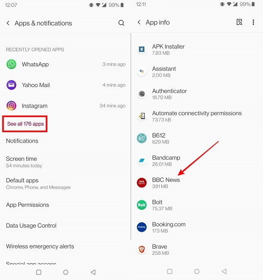The width and height of the screenshot is (263, 280).
Task: Tap RECENTLY OPENED APPS header
Action: [x=35, y=50]
